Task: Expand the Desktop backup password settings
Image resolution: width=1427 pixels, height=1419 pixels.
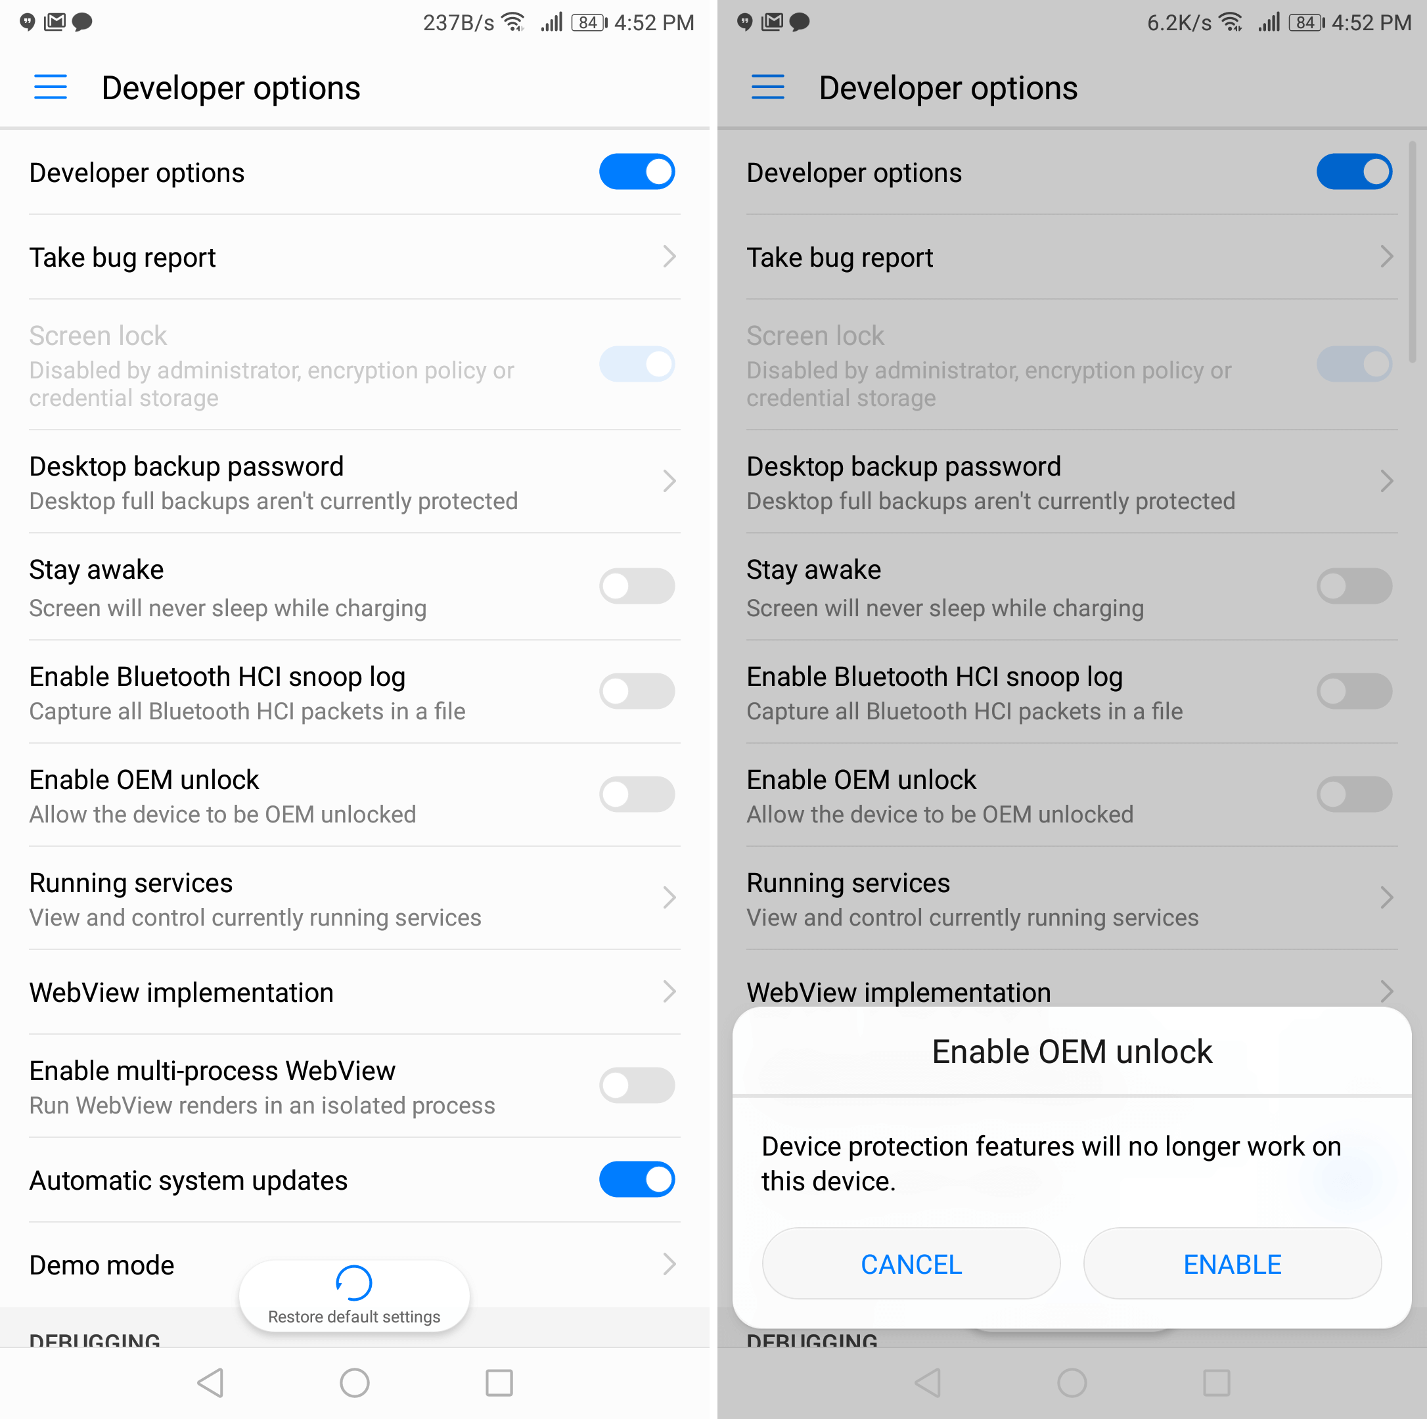Action: (357, 482)
